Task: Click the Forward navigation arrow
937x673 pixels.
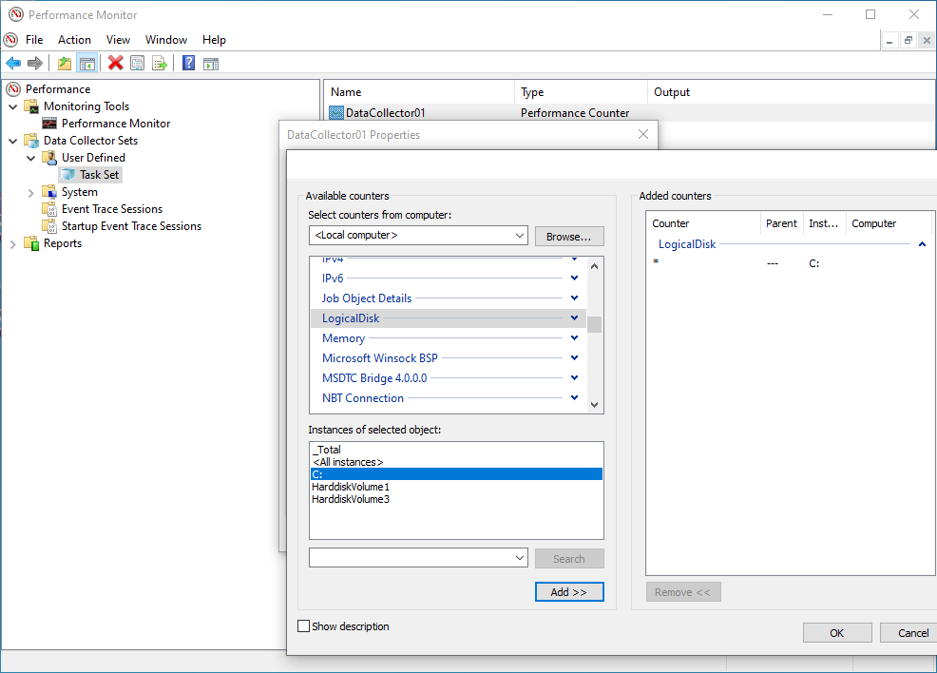Action: [x=35, y=63]
